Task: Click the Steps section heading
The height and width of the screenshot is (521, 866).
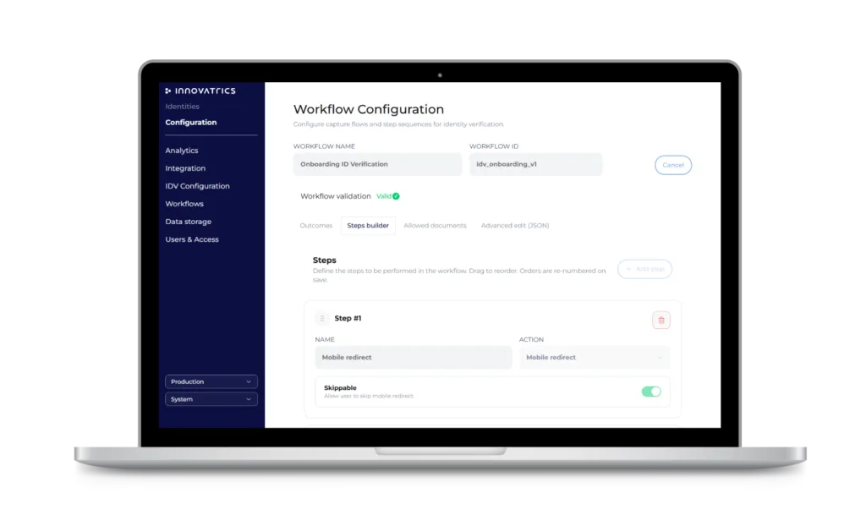Action: pos(324,260)
